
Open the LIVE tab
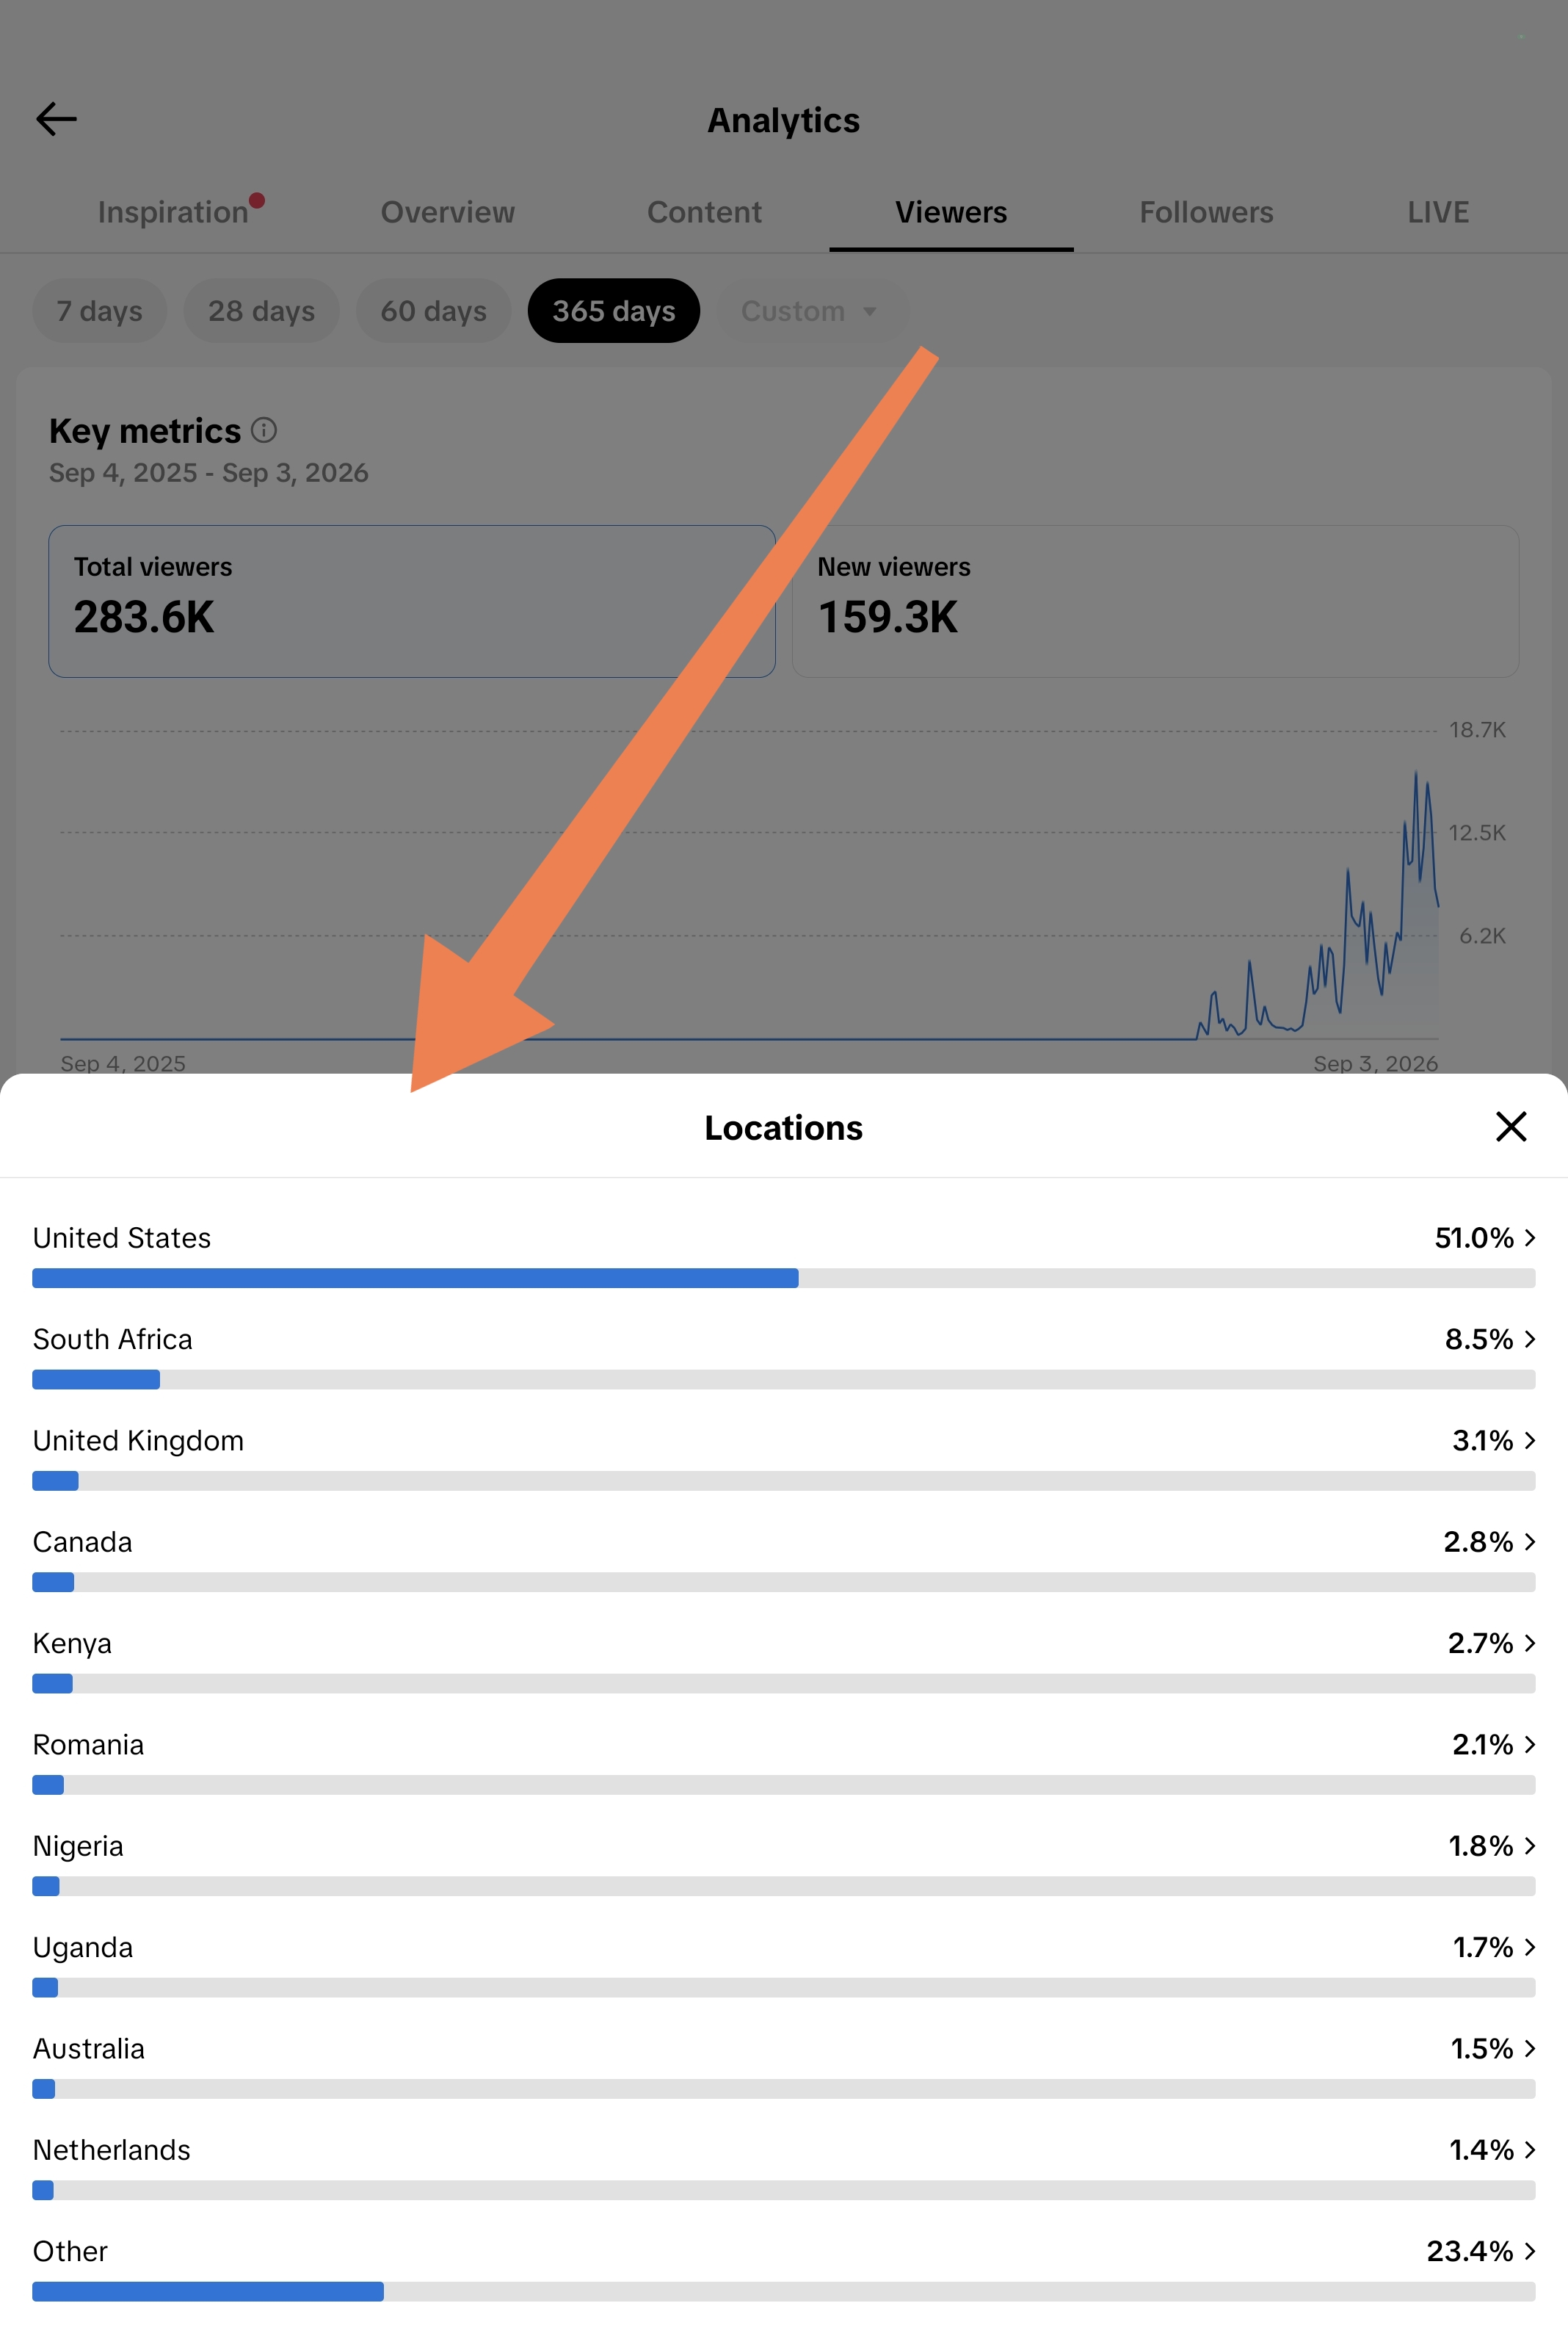[x=1438, y=212]
